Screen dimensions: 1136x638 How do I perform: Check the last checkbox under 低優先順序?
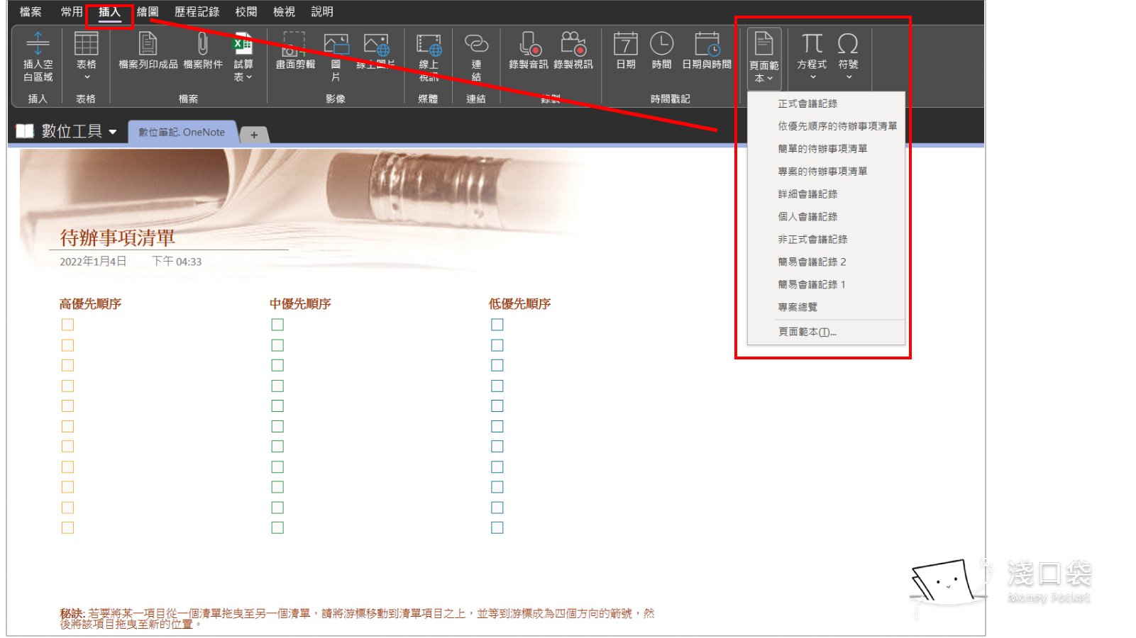(x=497, y=527)
